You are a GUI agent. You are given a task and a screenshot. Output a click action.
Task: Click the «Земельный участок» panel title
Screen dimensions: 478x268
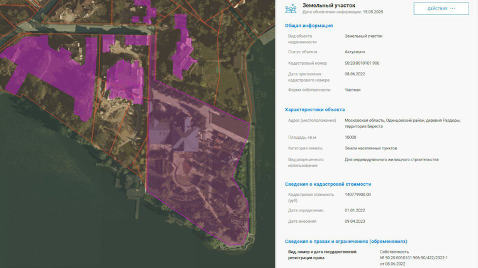click(x=329, y=5)
